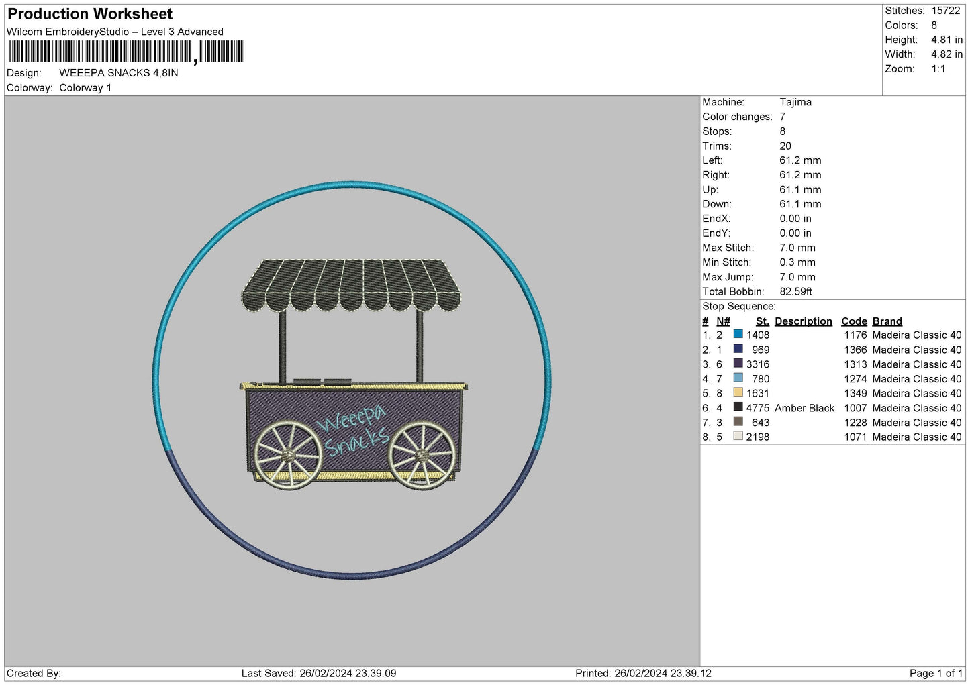970x685 pixels.
Task: Click the yellow swatch for code 1349
Action: (738, 392)
